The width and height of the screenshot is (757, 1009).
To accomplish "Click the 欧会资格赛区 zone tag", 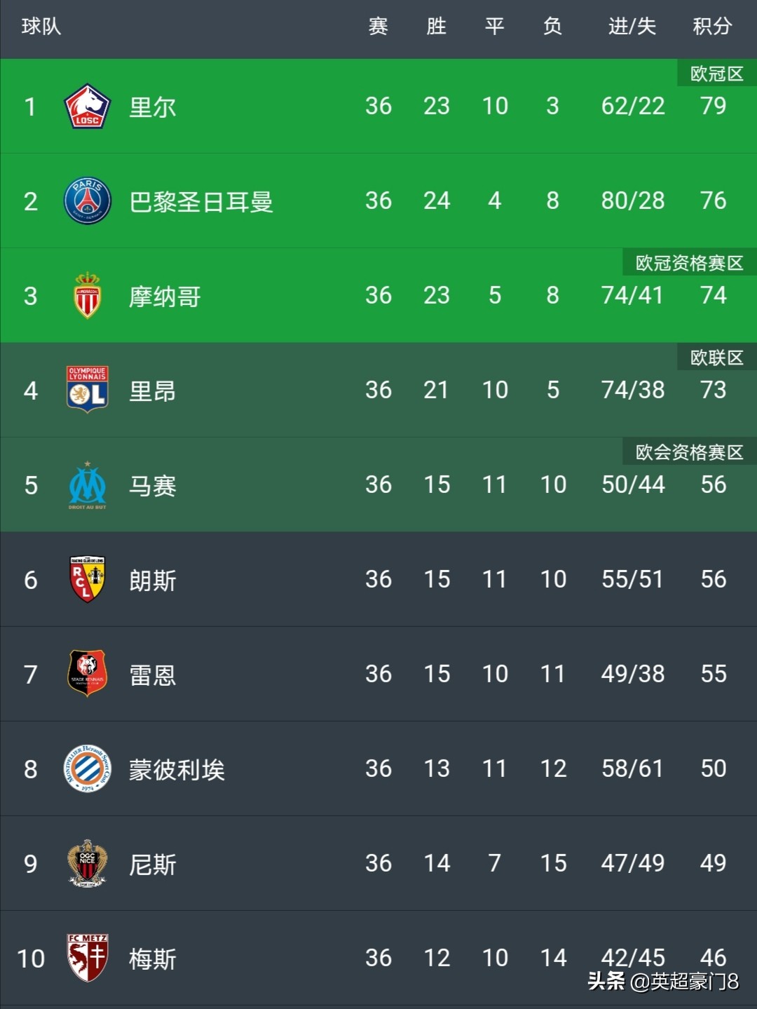I will [x=689, y=452].
